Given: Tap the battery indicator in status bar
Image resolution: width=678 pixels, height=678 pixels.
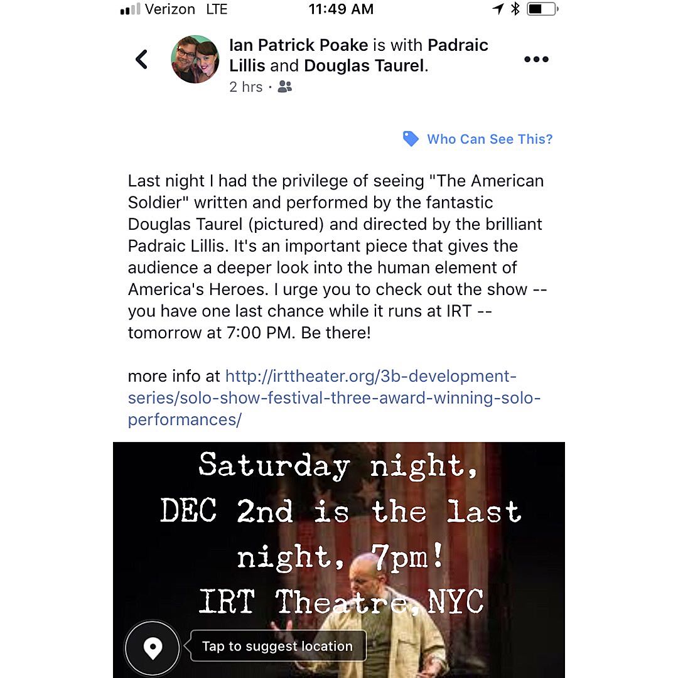Looking at the screenshot, I should point(542,9).
